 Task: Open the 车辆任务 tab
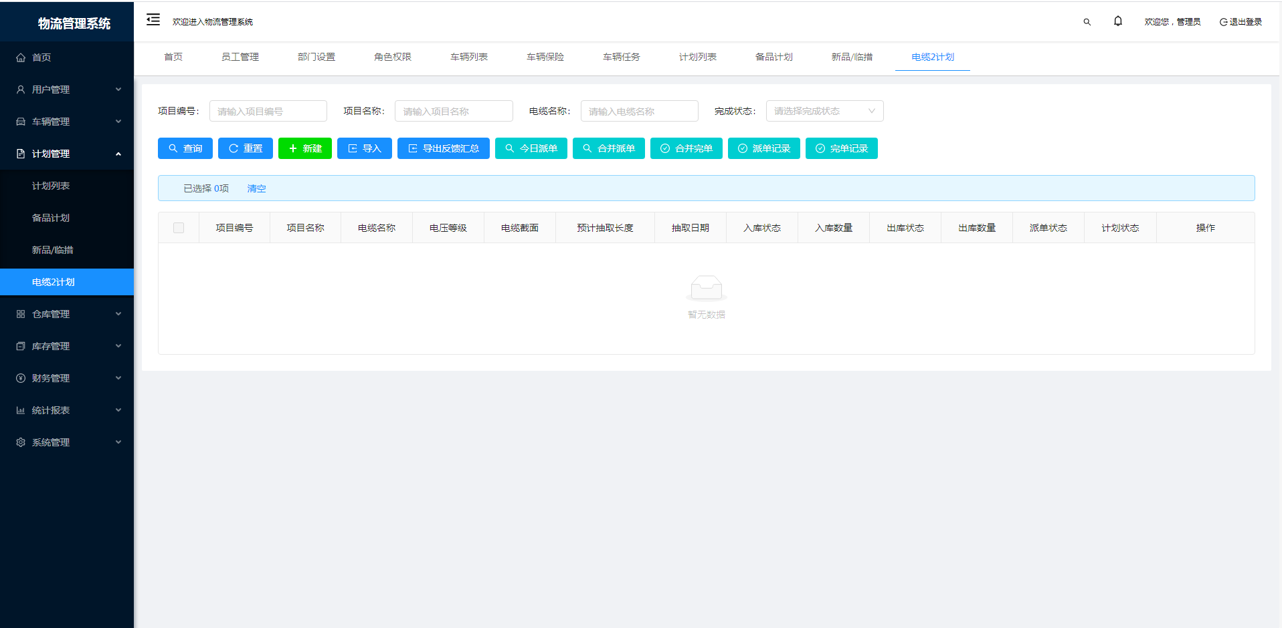pos(622,57)
